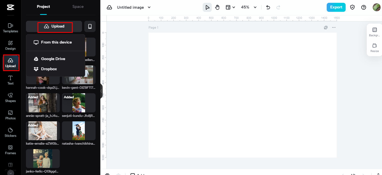The width and height of the screenshot is (382, 175).
Task: Activate the Select pointer tool
Action: click(x=207, y=7)
